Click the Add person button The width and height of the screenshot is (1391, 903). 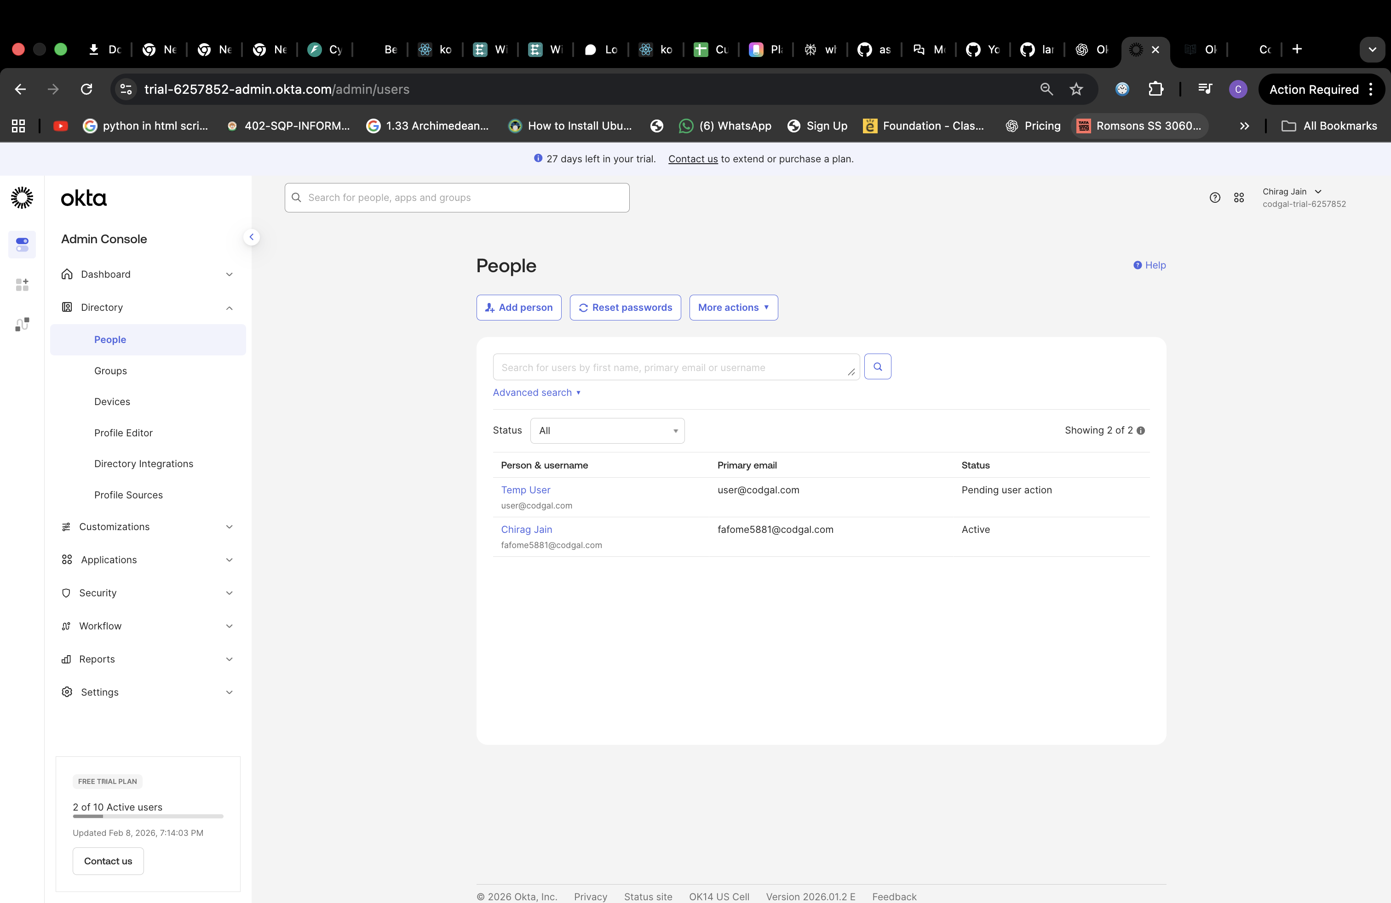(x=518, y=307)
